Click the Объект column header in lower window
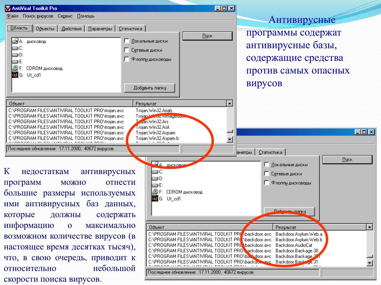Viewport: 381px width, 285px height. pyautogui.click(x=210, y=227)
